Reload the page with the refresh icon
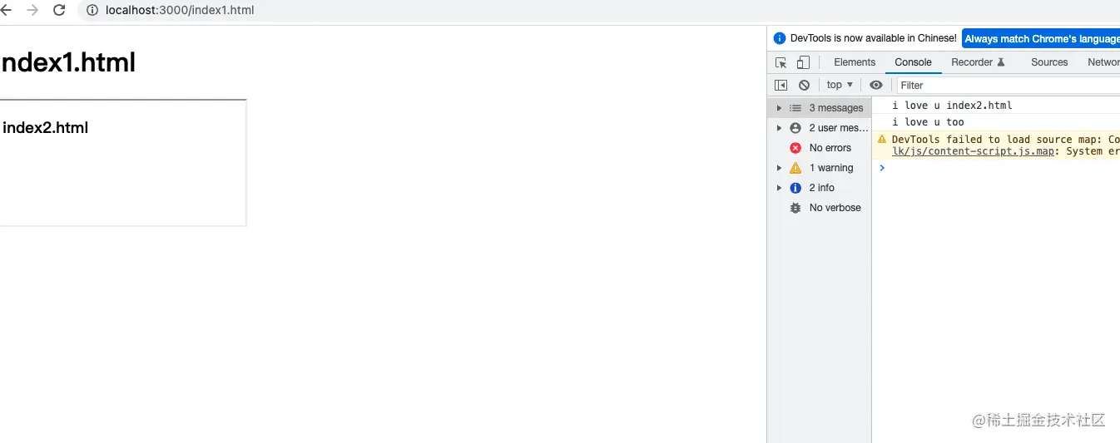The height and width of the screenshot is (443, 1120). (59, 10)
